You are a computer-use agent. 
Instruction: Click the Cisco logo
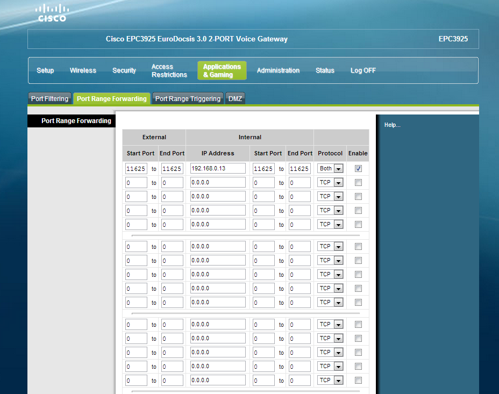pos(52,13)
